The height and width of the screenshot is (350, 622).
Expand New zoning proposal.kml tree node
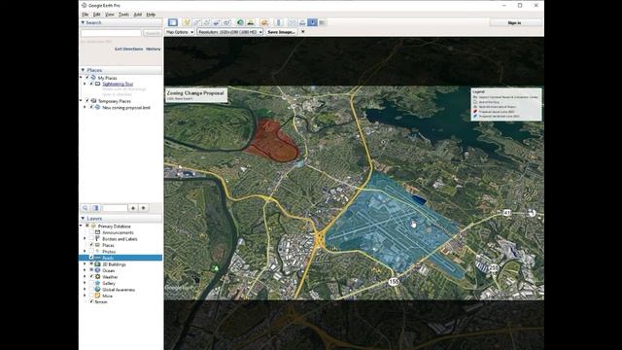[85, 107]
